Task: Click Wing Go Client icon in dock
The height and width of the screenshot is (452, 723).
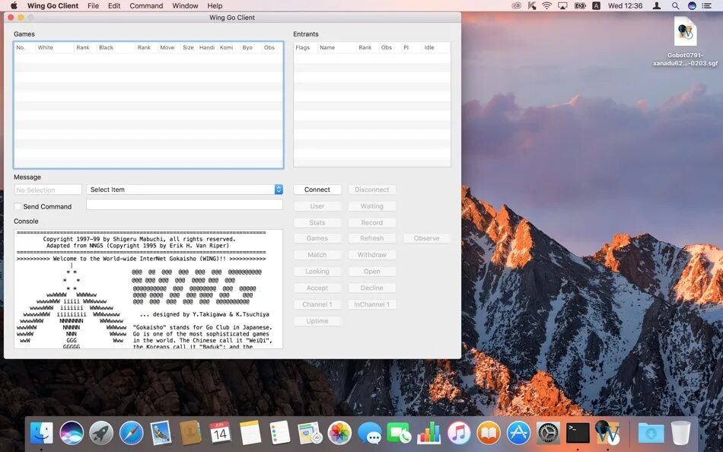Action: coord(608,433)
